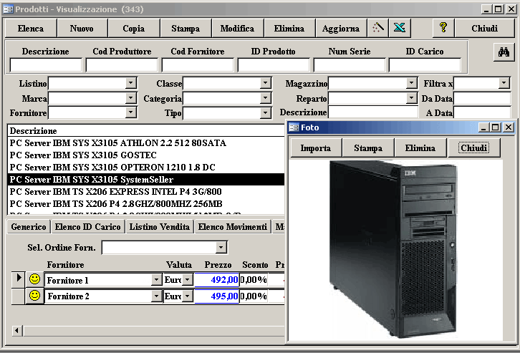This screenshot has height=353, width=520.
Task: Select row X3105 ATHLON 2.2 512 80SATA
Action: pyautogui.click(x=146, y=143)
